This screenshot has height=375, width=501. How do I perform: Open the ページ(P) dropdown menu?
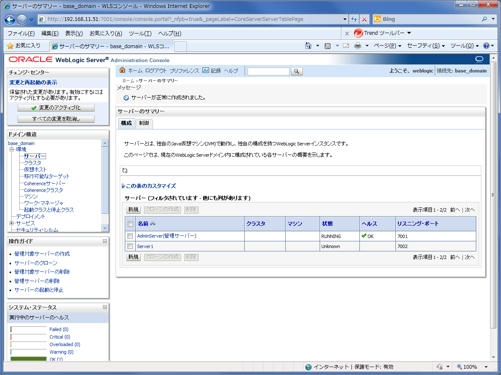pos(387,46)
